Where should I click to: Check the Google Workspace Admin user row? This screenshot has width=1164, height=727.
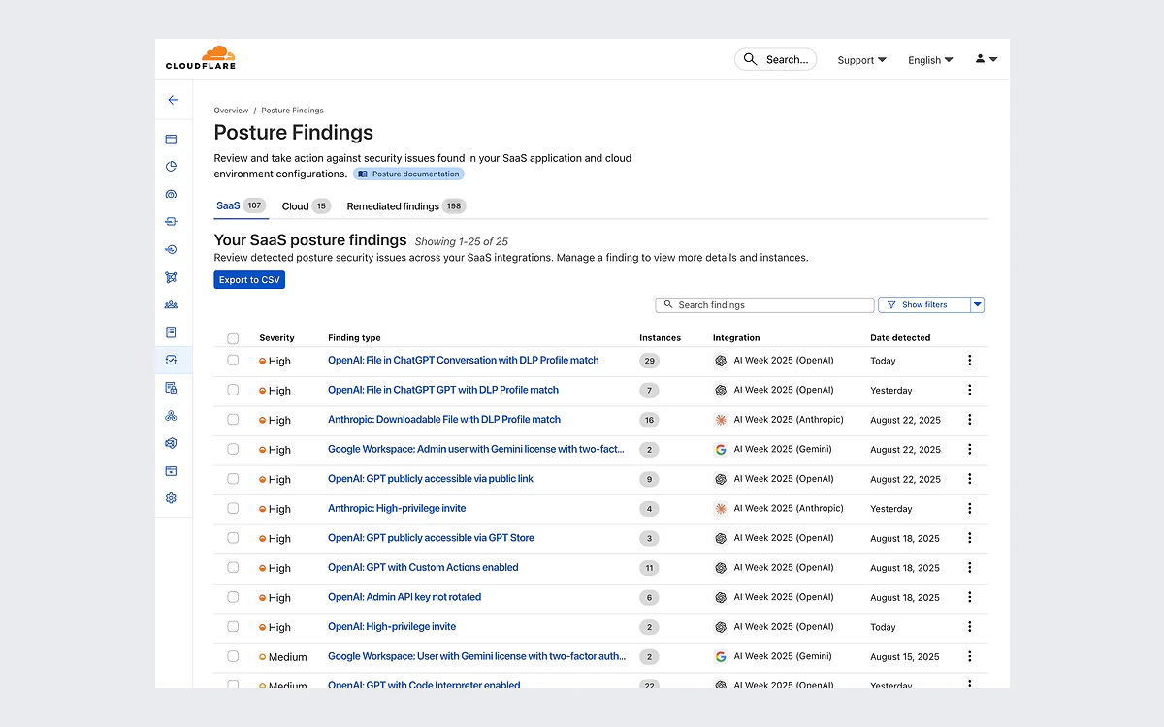tap(233, 449)
